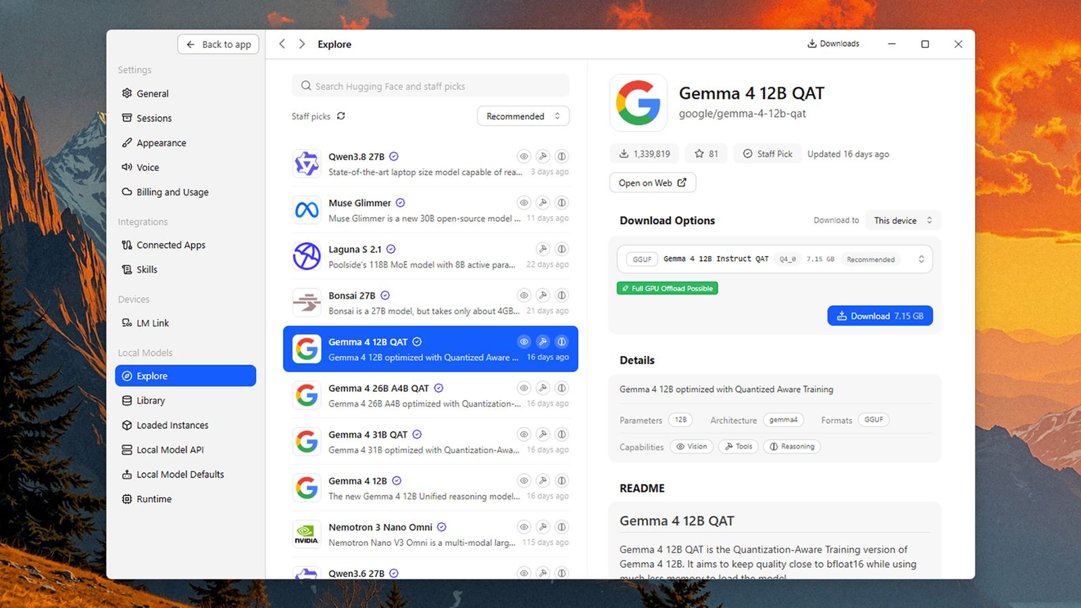Open the Library page
Viewport: 1081px width, 608px height.
186,401
